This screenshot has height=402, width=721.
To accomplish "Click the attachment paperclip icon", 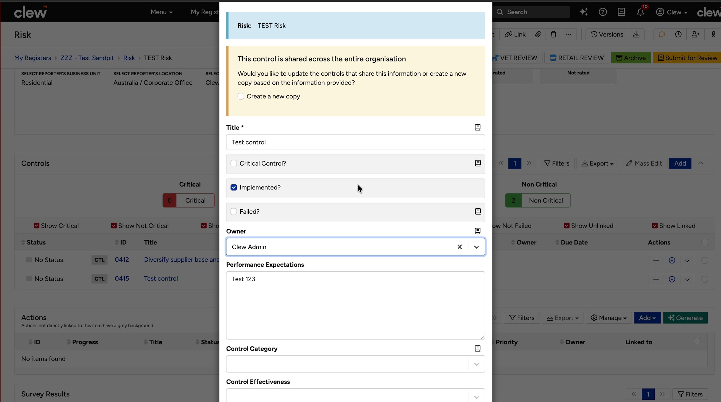I will tap(538, 34).
